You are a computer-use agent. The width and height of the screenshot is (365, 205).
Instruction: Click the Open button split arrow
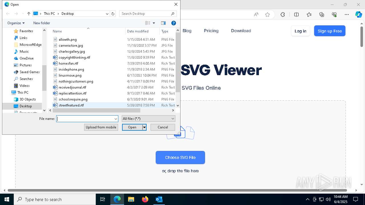[145, 127]
